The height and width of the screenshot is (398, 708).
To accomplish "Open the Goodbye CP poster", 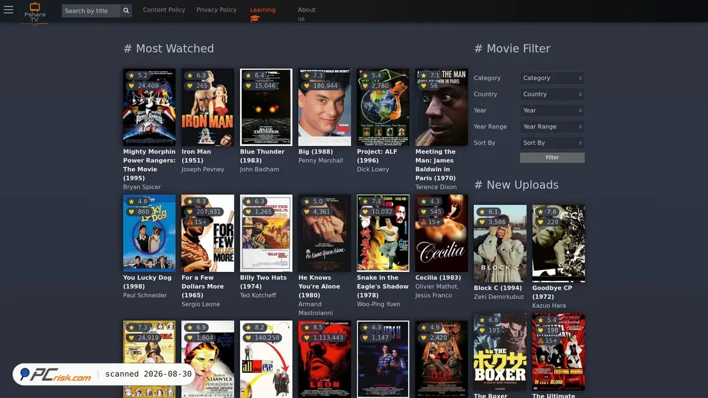I will [x=559, y=244].
